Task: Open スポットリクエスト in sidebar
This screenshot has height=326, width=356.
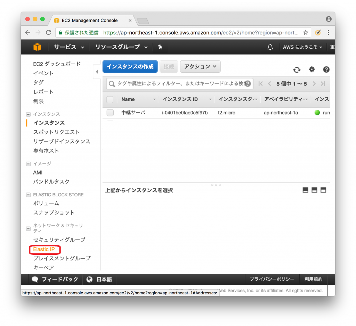Action: 56,132
